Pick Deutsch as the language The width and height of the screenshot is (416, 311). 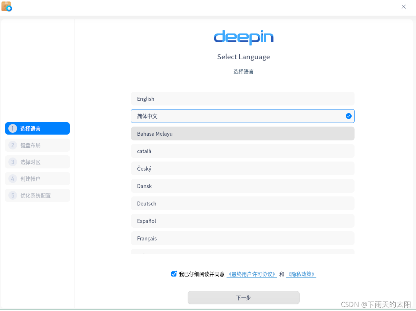243,204
